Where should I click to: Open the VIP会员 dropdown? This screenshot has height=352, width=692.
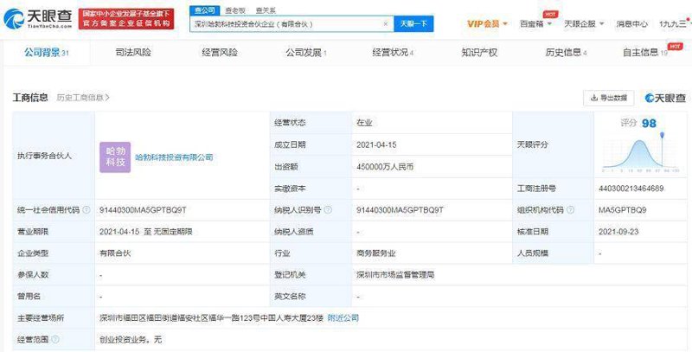[487, 24]
